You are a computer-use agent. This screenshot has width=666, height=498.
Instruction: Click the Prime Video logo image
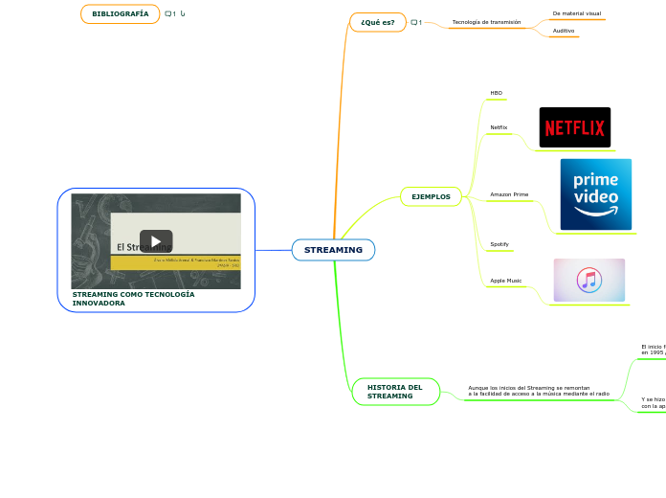(595, 194)
